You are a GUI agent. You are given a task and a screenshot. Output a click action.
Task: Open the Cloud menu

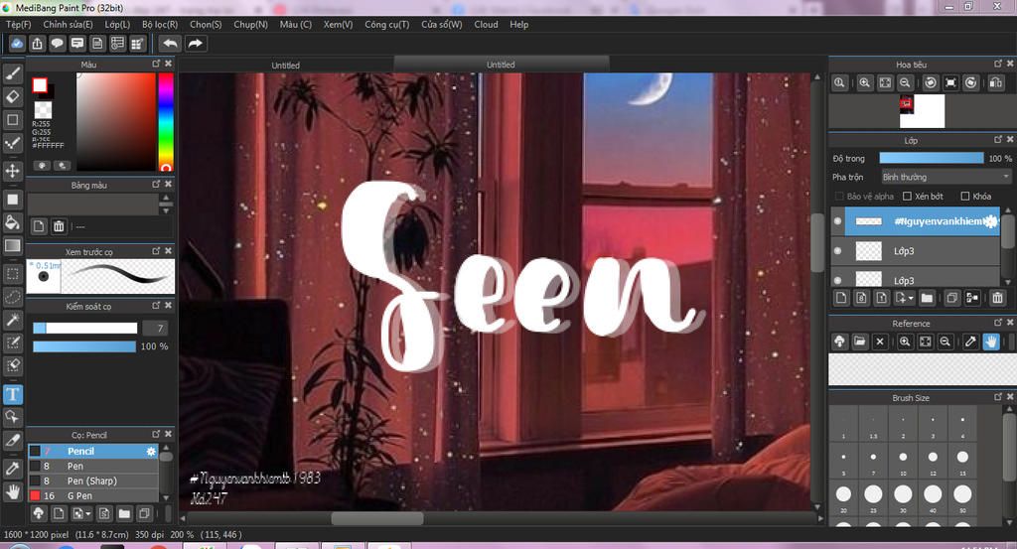(x=486, y=24)
